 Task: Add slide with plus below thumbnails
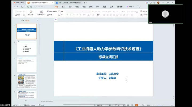[26, 101]
